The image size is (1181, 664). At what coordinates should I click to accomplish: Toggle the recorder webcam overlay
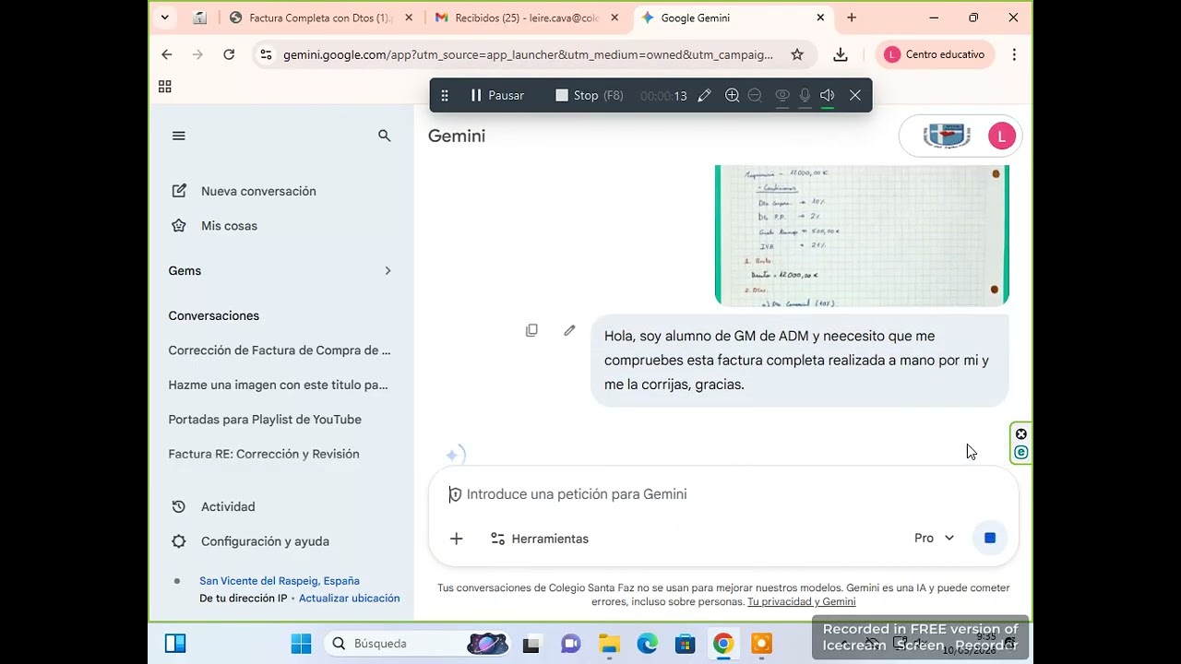[782, 95]
